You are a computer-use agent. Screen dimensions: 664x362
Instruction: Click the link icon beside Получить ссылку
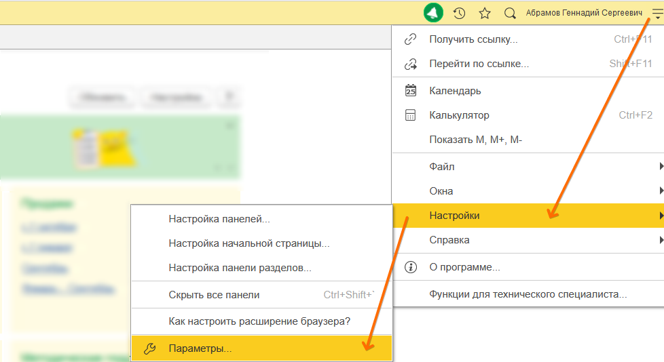click(410, 39)
